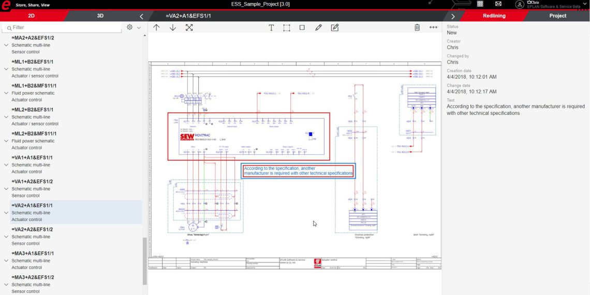
Task: Collapse the left panel with the chevron
Action: coord(142,16)
